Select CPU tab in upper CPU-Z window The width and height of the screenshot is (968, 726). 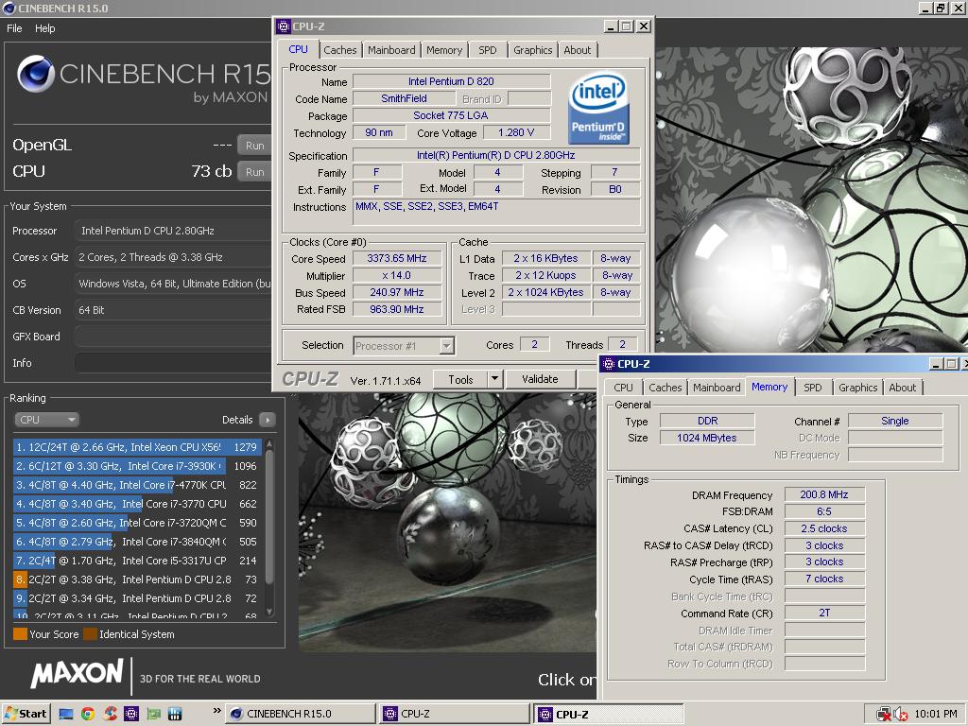(x=298, y=49)
